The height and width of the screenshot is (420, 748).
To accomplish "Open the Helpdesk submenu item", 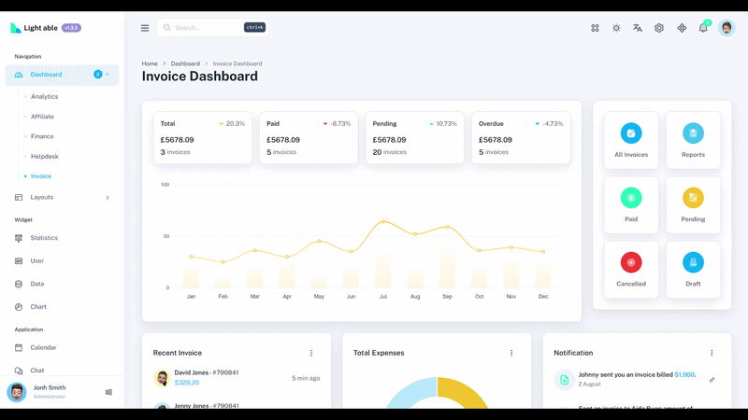I will (44, 157).
